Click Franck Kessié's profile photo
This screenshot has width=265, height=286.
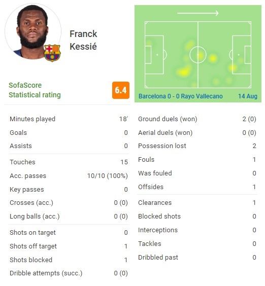pos(33,31)
